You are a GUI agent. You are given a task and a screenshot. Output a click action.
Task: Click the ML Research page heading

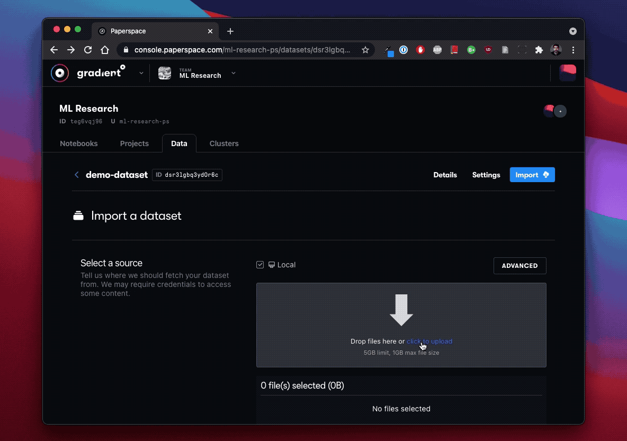pyautogui.click(x=89, y=109)
